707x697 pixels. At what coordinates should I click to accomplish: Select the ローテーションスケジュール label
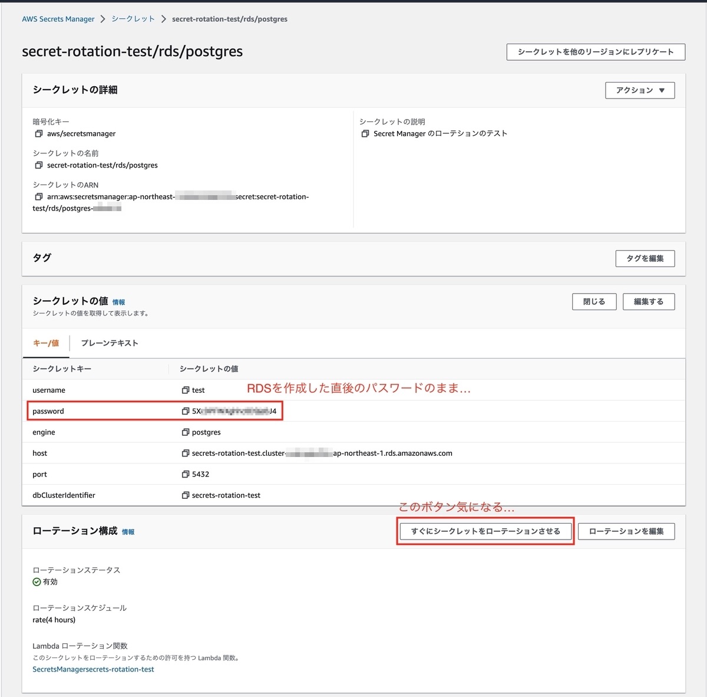(x=80, y=608)
